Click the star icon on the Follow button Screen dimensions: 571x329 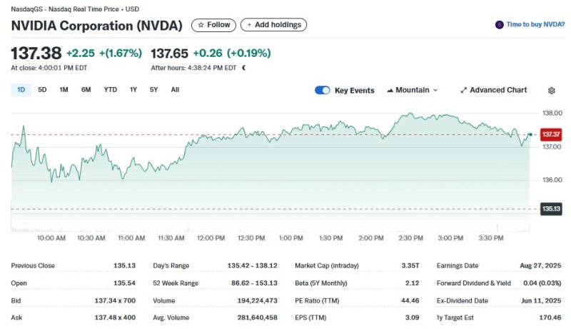point(201,25)
